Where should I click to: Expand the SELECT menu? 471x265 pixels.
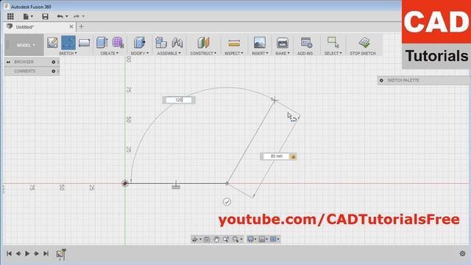pyautogui.click(x=333, y=53)
